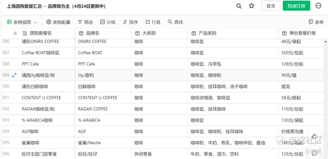Click brand cell illy/意利

(x=86, y=76)
